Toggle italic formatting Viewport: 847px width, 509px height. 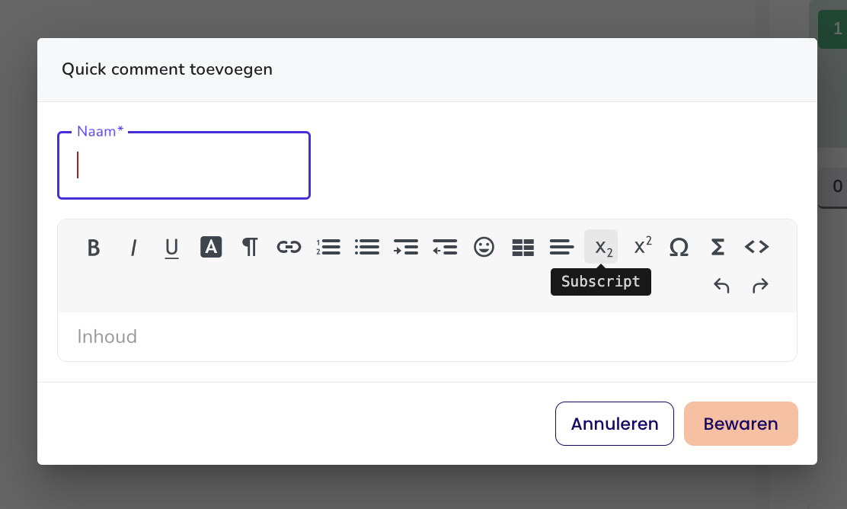click(x=133, y=247)
